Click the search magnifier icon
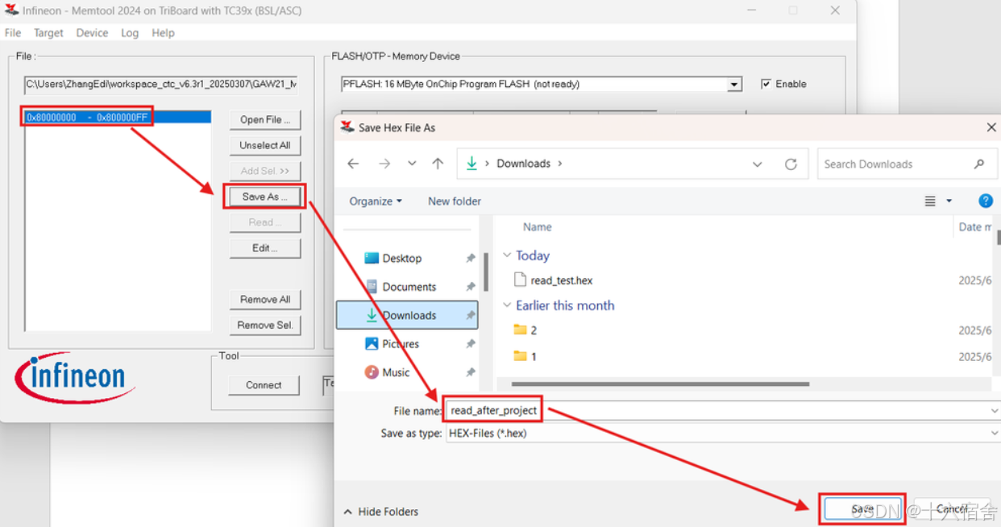The image size is (1001, 527). coord(979,164)
